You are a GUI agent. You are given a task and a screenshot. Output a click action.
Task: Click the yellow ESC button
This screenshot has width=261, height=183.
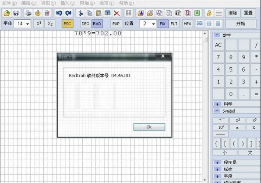[67, 24]
